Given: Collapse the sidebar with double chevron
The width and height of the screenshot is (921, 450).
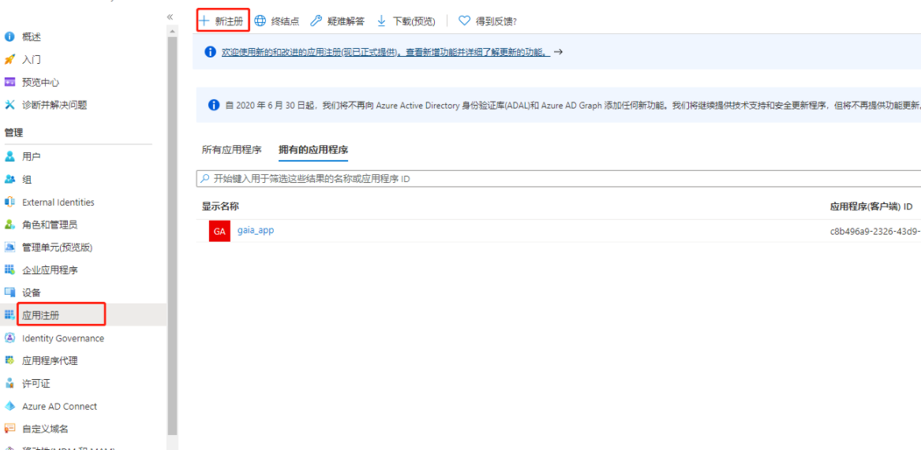Looking at the screenshot, I should click(170, 17).
